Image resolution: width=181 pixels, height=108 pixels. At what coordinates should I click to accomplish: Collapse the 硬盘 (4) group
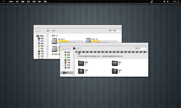[x=51, y=36]
